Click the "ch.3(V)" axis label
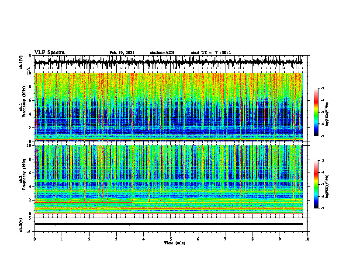This screenshot has width=346, height=268. tap(21, 225)
